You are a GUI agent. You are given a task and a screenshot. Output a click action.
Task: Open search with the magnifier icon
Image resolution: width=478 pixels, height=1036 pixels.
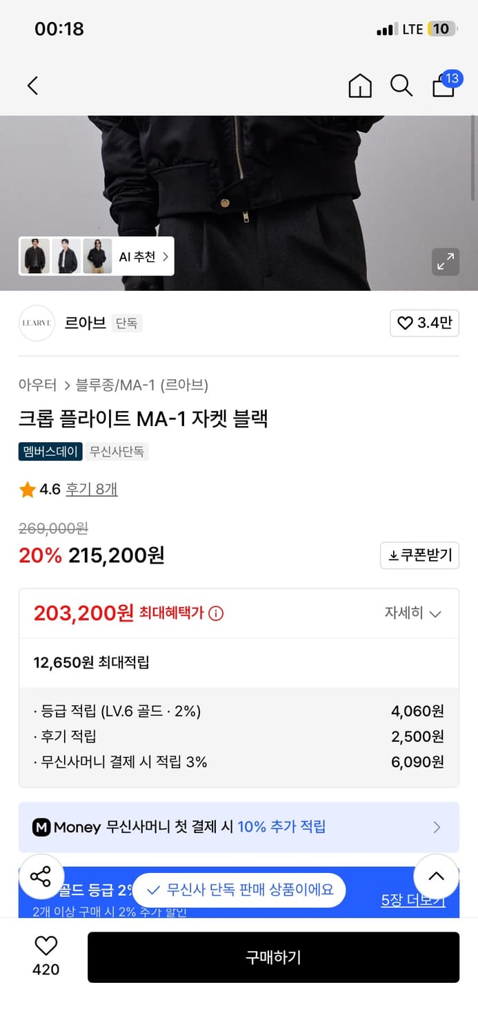pyautogui.click(x=401, y=86)
